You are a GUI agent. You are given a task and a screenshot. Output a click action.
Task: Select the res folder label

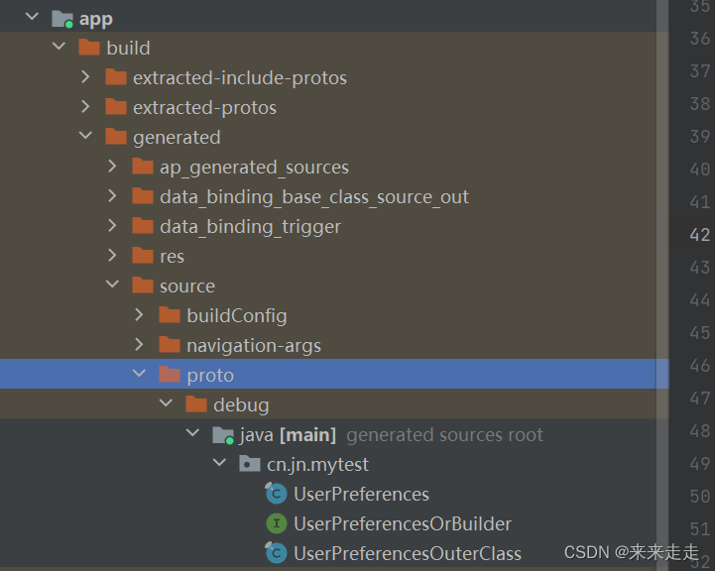pos(172,257)
